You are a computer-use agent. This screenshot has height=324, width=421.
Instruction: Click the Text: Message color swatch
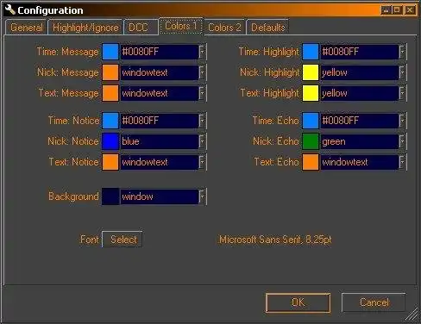pyautogui.click(x=110, y=93)
